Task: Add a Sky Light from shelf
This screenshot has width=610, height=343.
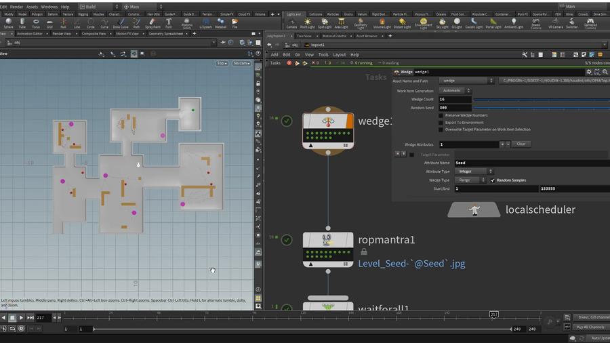Action: (x=442, y=23)
